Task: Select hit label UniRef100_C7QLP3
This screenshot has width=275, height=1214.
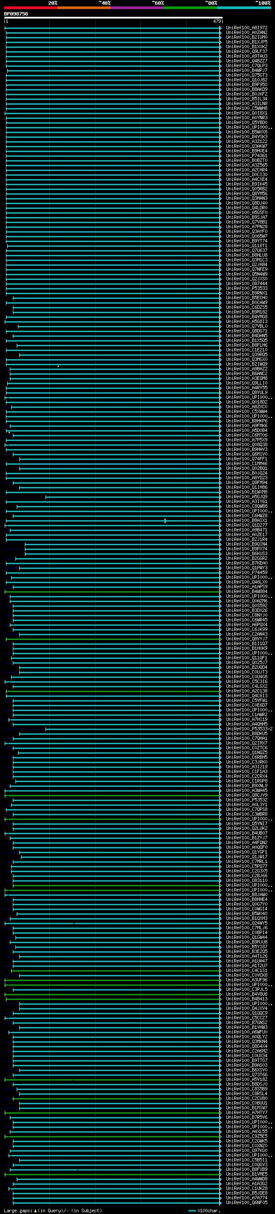Action: tap(247, 65)
